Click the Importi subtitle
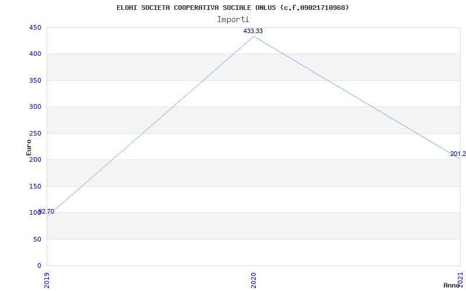466x291 pixels. (233, 20)
